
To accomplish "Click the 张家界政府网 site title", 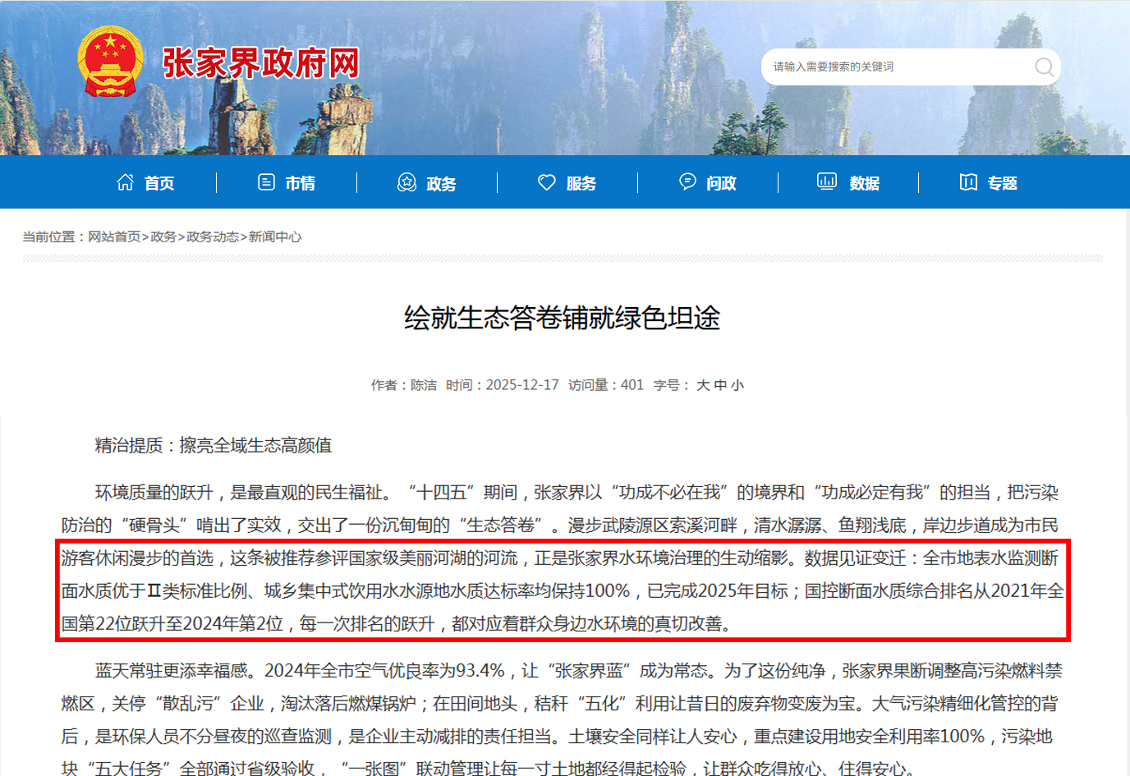I will [261, 63].
